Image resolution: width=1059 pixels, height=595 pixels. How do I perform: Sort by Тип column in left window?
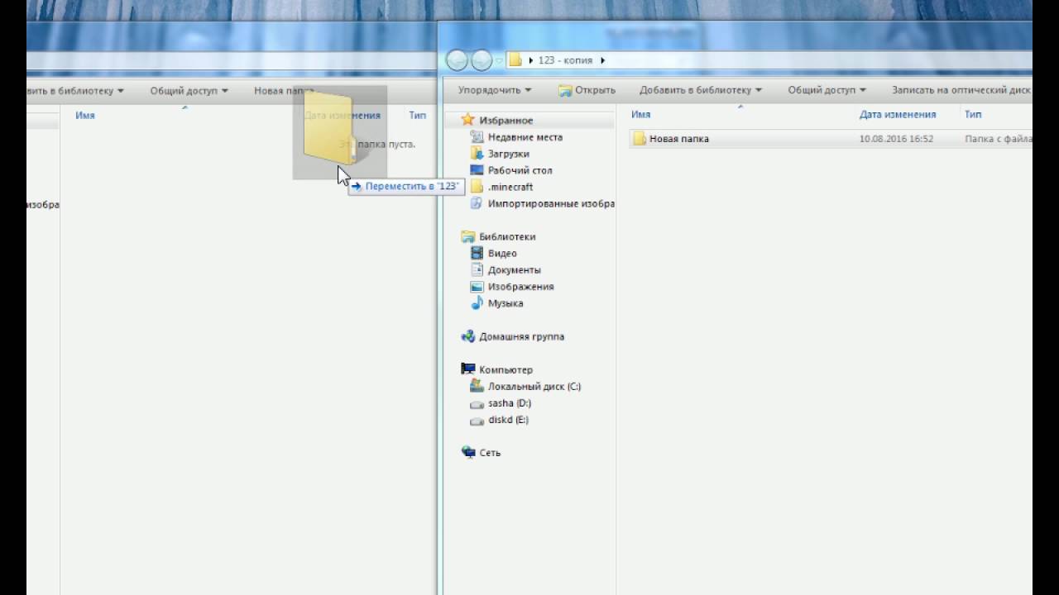click(417, 116)
